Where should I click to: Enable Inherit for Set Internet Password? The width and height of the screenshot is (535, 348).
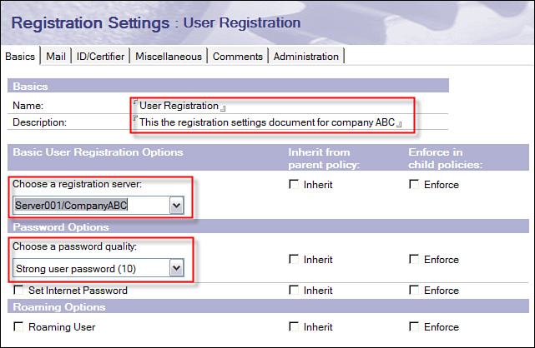(293, 291)
